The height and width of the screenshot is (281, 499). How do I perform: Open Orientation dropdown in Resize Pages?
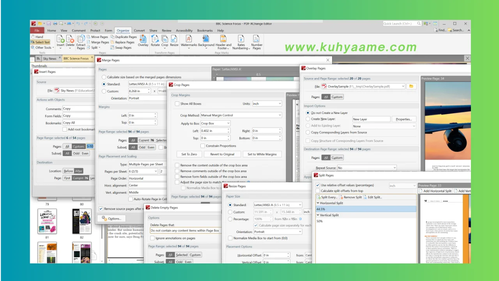click(278, 232)
